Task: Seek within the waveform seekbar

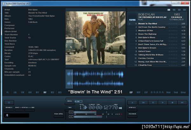Action: 95,79
